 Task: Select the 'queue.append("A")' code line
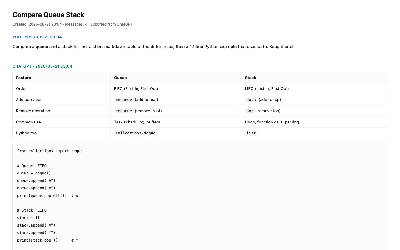tap(36, 181)
